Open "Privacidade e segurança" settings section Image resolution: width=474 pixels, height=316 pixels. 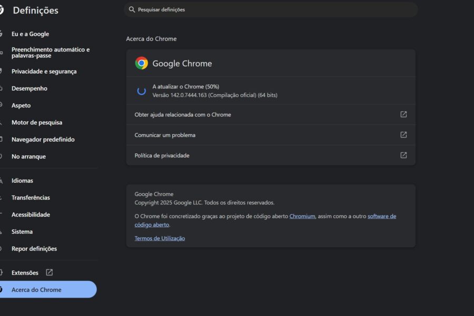point(45,71)
